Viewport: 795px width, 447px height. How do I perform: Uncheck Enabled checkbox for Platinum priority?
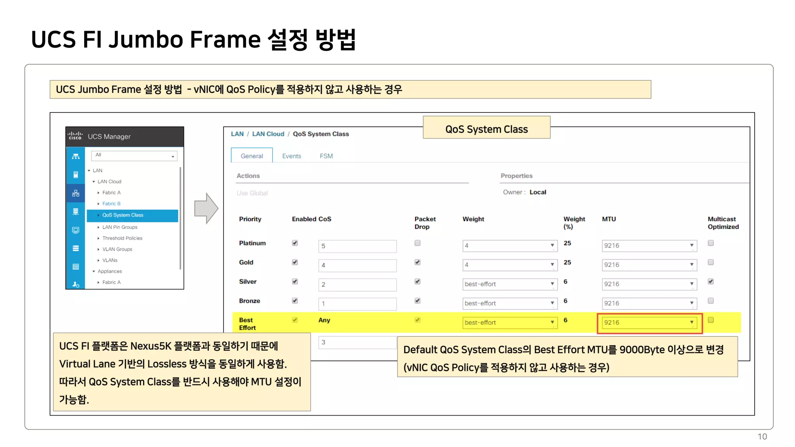pos(295,243)
